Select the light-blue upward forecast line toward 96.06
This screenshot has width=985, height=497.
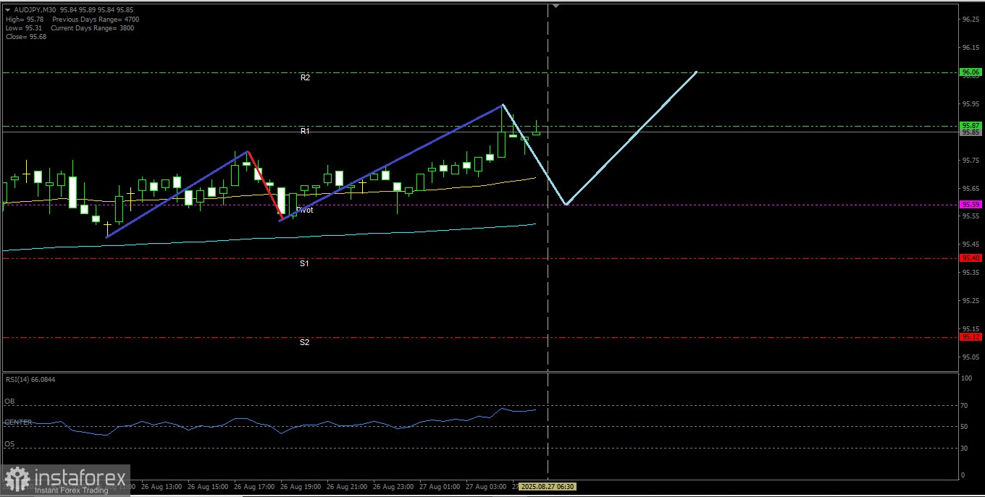tap(631, 138)
